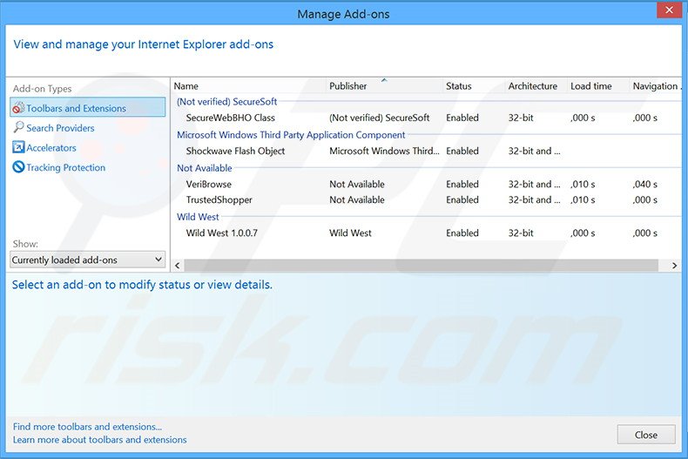Image resolution: width=688 pixels, height=459 pixels.
Task: Click scroll right arrow of list
Action: [x=674, y=266]
